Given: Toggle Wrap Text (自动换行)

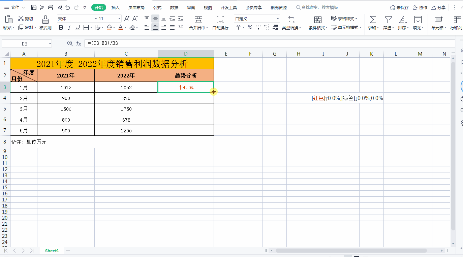Looking at the screenshot, I should pyautogui.click(x=220, y=23).
